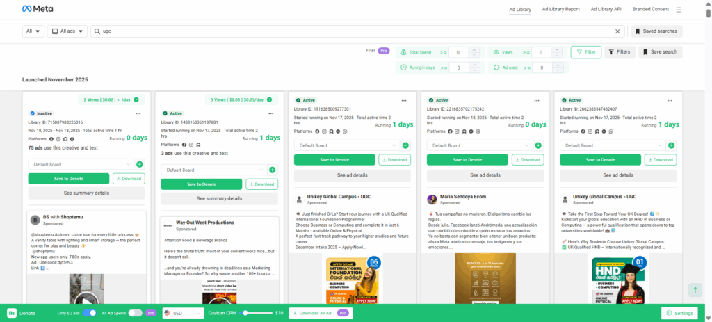Click the Saved searches button

coord(656,31)
